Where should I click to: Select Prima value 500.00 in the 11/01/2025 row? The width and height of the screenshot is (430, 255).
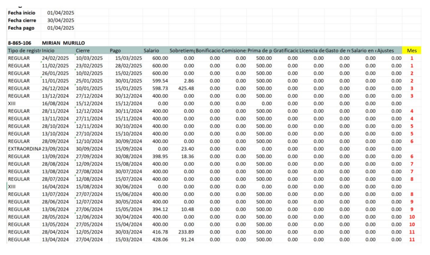tap(264, 81)
